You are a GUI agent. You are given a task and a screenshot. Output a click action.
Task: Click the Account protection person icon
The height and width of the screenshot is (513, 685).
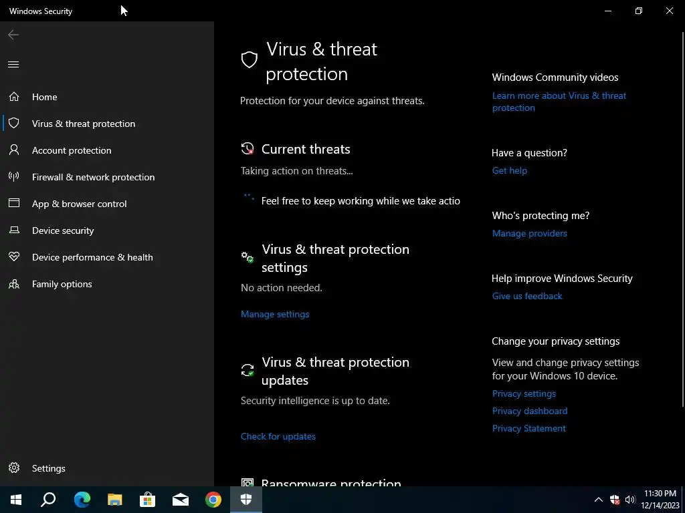14,150
